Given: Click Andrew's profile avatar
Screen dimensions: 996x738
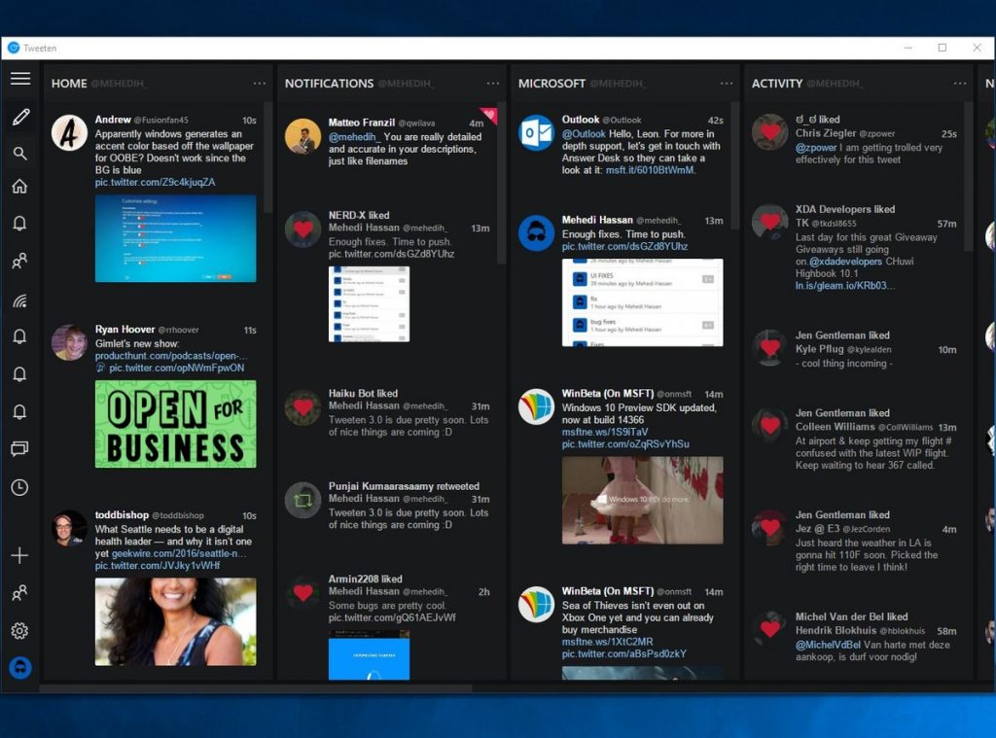Looking at the screenshot, I should tap(69, 133).
